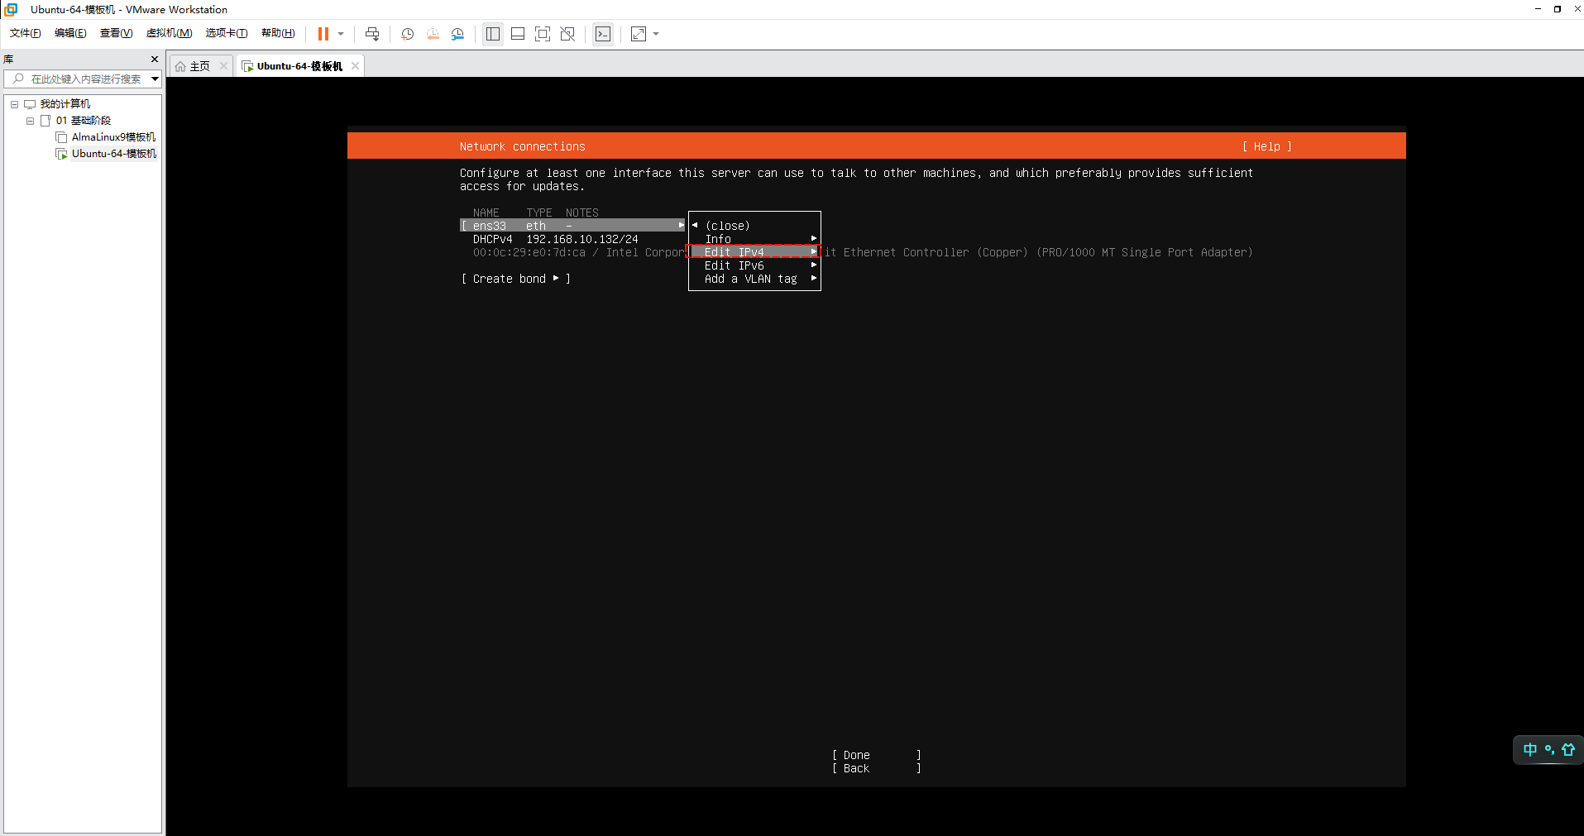Click the Help button in orange header
Image resolution: width=1584 pixels, height=836 pixels.
click(x=1266, y=146)
